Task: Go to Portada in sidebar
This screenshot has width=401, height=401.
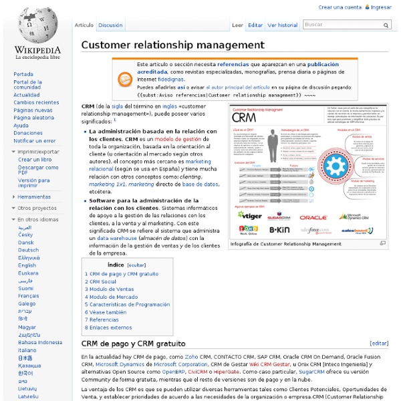Action: click(23, 74)
